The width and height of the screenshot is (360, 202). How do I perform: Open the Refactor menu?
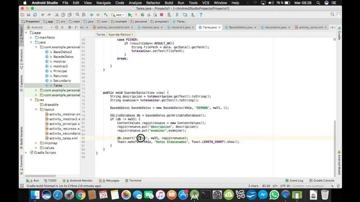point(153,3)
